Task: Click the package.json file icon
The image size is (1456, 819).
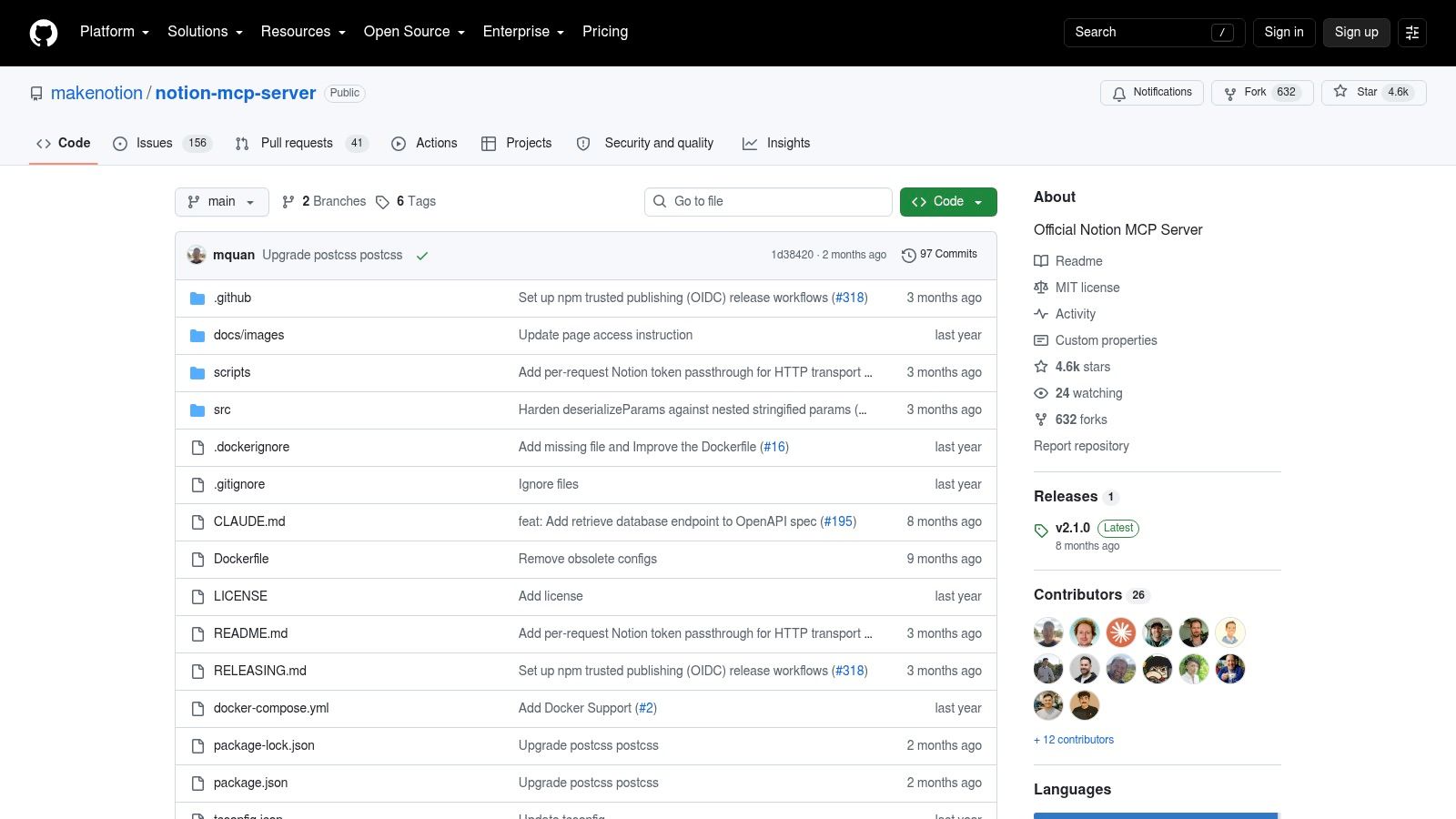Action: pyautogui.click(x=197, y=784)
